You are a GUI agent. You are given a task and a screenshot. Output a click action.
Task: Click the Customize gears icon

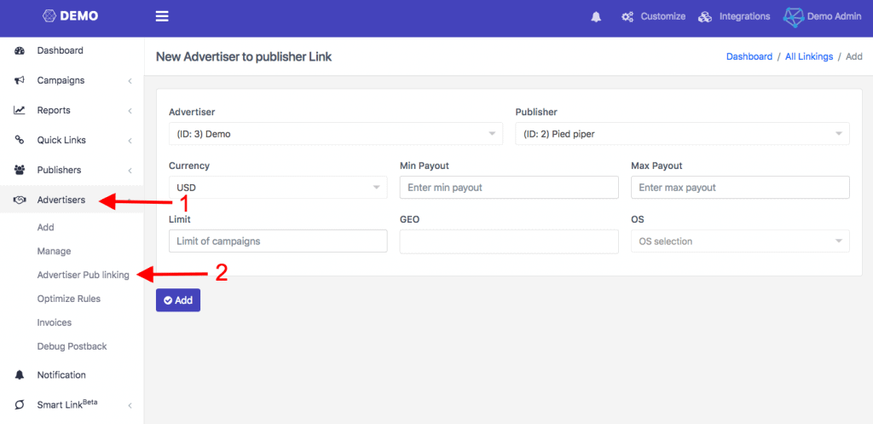pos(627,17)
